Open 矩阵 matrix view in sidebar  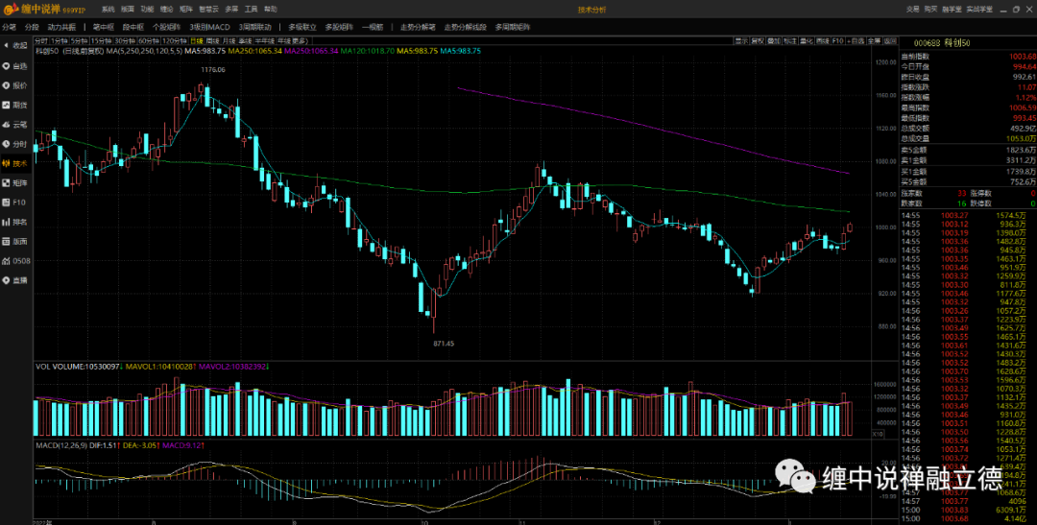[x=15, y=182]
